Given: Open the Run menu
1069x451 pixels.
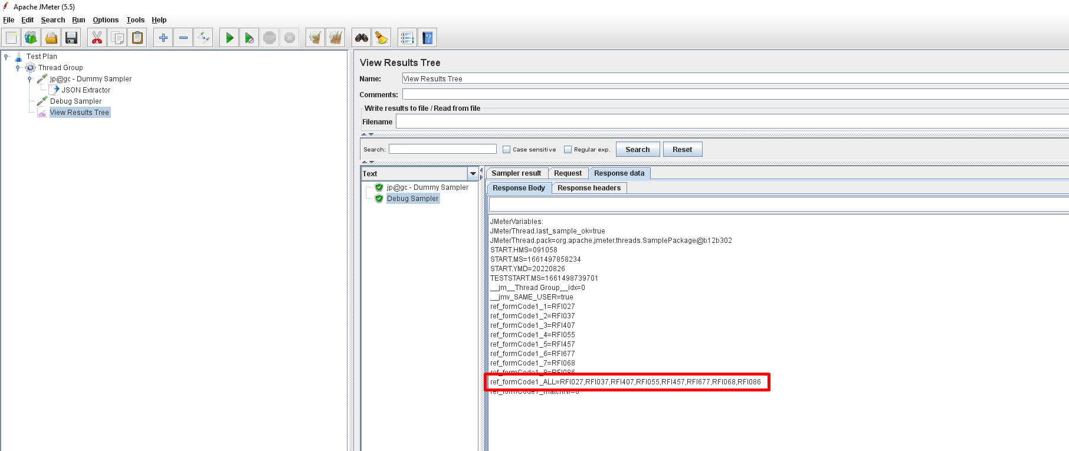Looking at the screenshot, I should pyautogui.click(x=78, y=20).
